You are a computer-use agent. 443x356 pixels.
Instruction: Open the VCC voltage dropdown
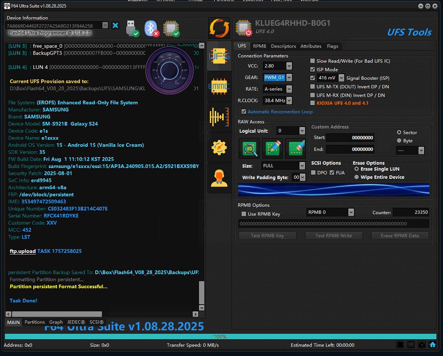click(x=289, y=66)
